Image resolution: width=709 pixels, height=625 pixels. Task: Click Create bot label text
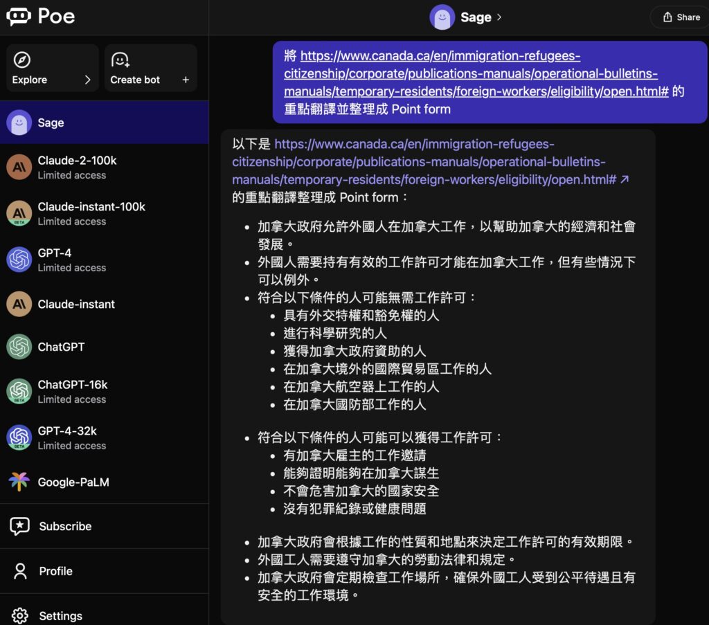point(135,80)
